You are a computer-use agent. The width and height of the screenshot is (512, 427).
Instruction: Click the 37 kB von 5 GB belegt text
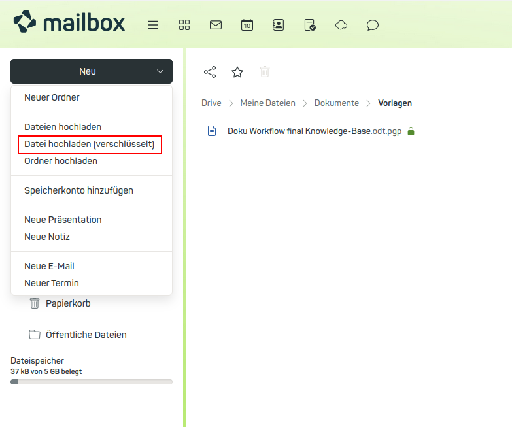click(46, 371)
